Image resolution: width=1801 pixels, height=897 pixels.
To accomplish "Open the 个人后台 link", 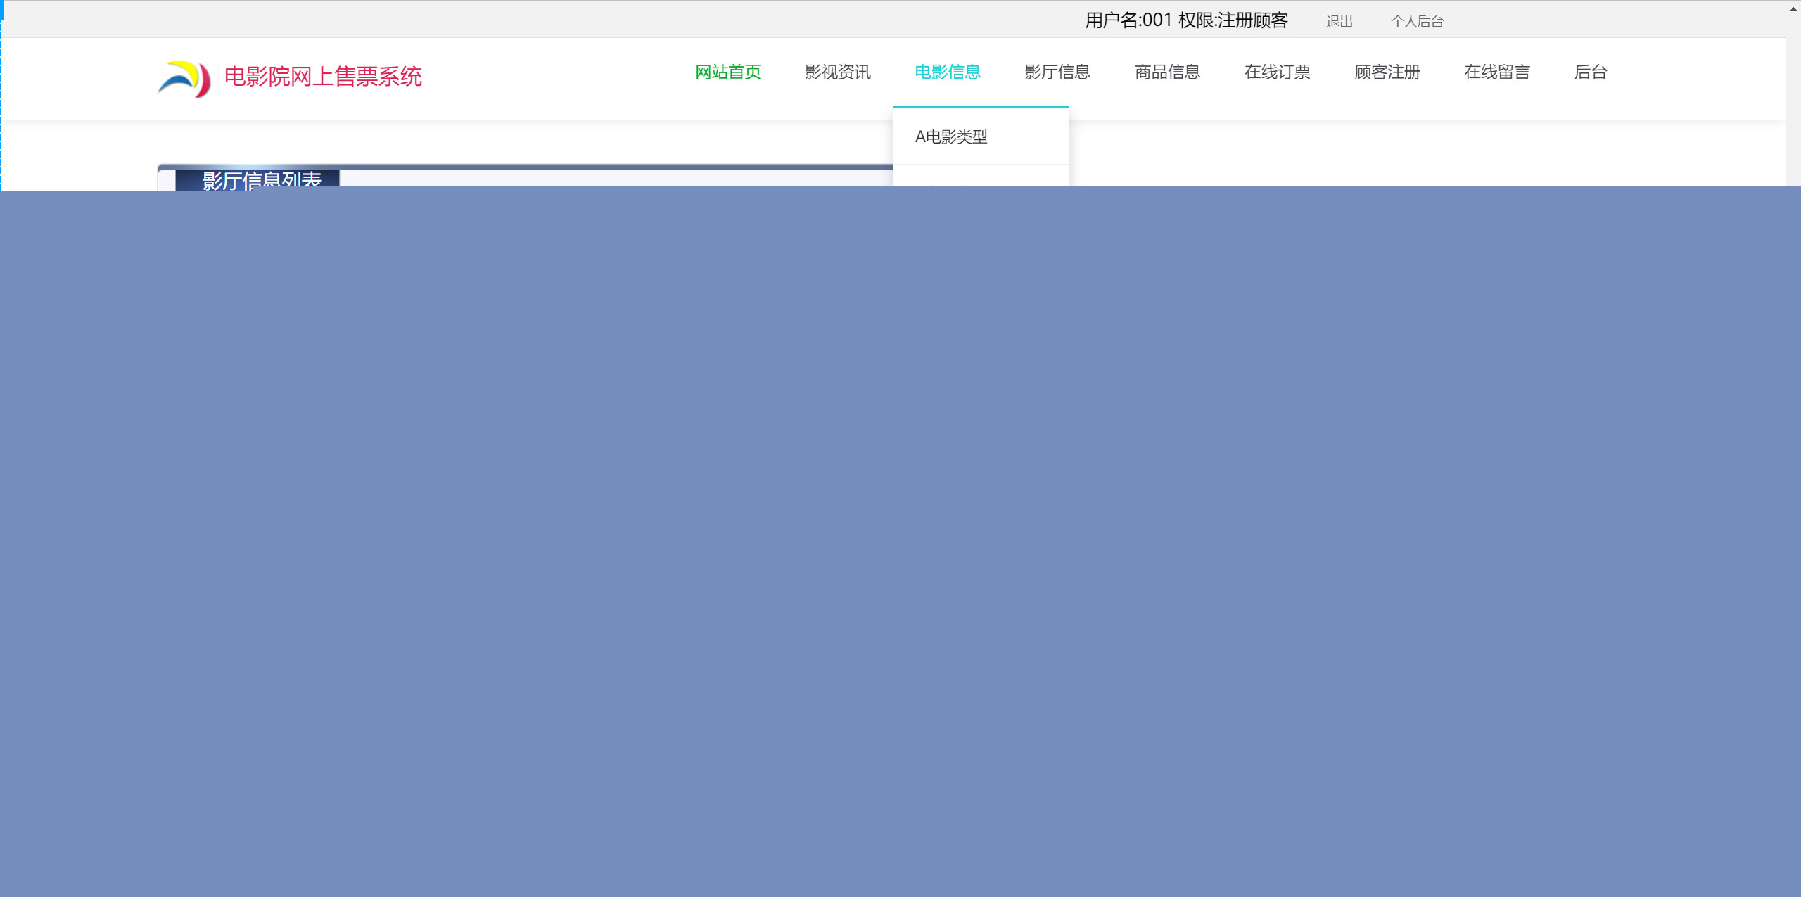I will coord(1416,22).
